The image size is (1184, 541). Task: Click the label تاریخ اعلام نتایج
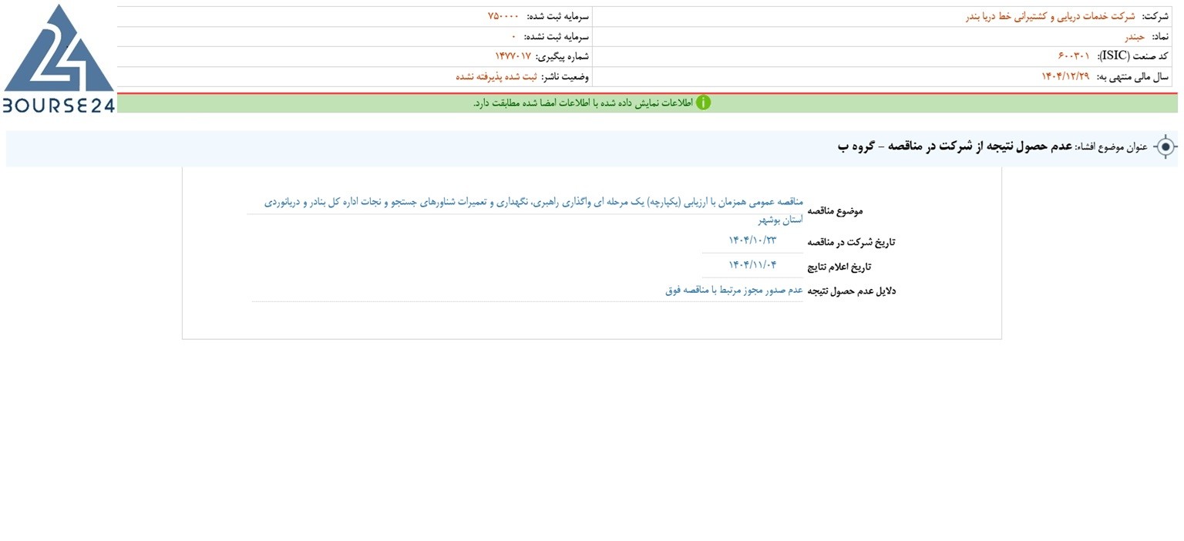(839, 267)
